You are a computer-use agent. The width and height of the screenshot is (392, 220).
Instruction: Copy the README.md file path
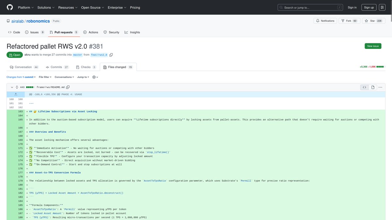click(68, 87)
